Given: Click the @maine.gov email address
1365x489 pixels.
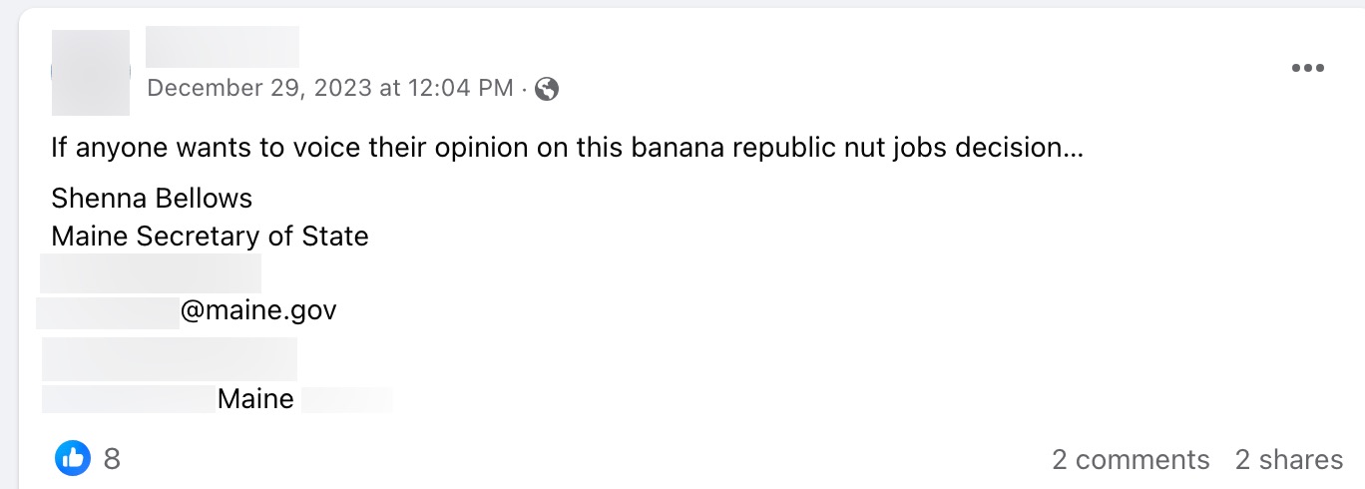Looking at the screenshot, I should tap(258, 311).
